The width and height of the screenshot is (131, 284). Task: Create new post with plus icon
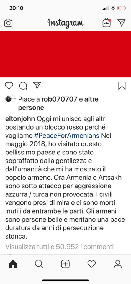(65, 264)
